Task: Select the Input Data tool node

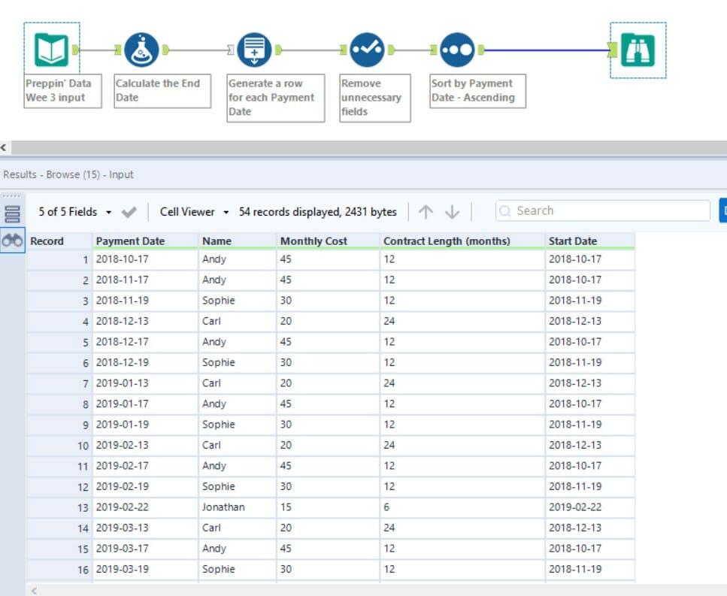Action: pyautogui.click(x=51, y=50)
